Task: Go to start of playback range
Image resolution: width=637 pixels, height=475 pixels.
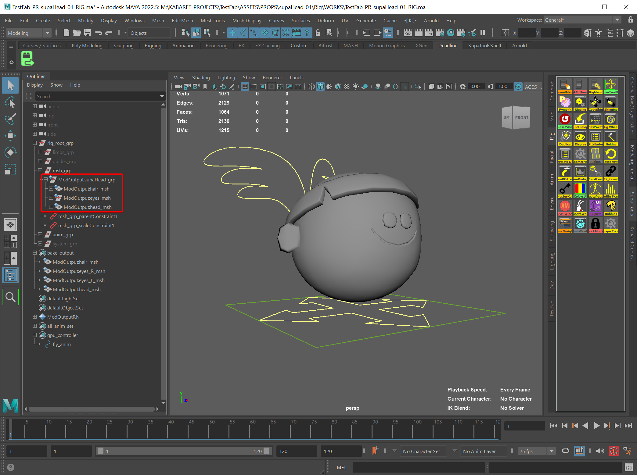Action: point(553,426)
